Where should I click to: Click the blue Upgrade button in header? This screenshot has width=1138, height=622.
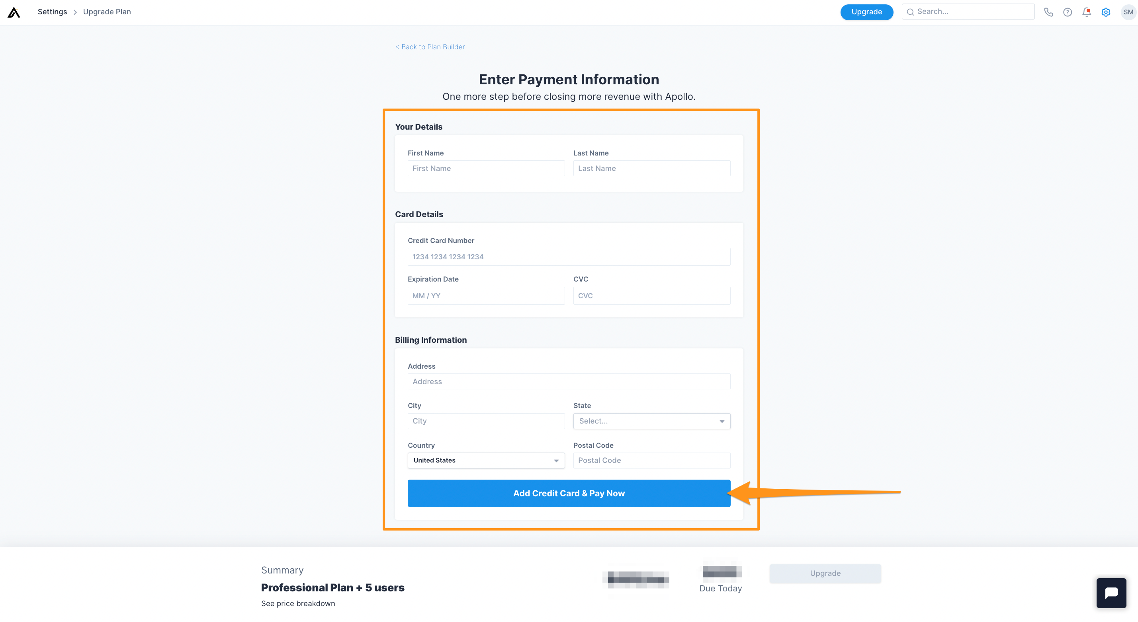[x=866, y=12]
